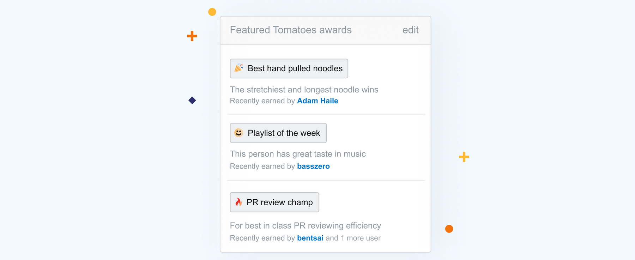The height and width of the screenshot is (260, 635).
Task: Click the fire emoji icon
Action: coord(239,202)
